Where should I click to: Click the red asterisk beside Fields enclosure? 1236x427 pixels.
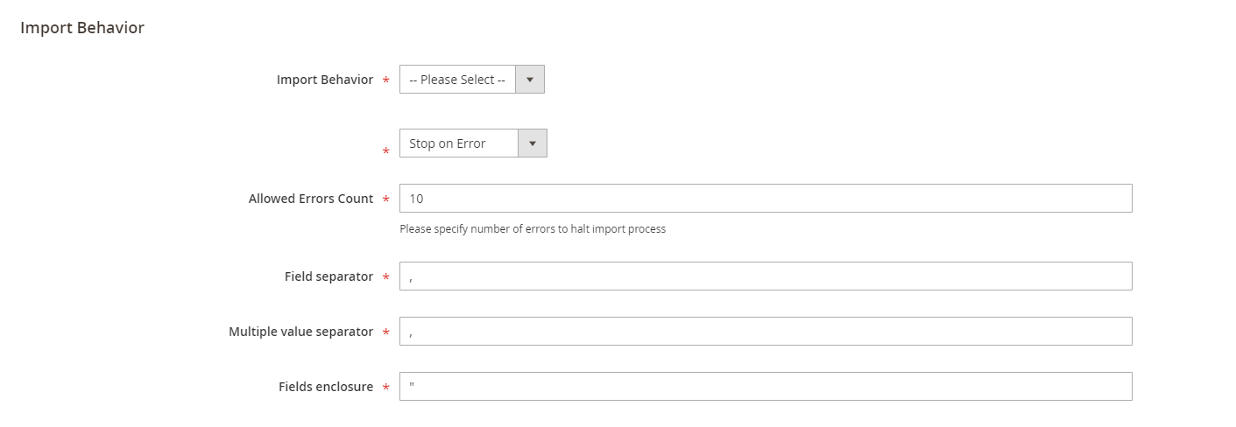(386, 388)
